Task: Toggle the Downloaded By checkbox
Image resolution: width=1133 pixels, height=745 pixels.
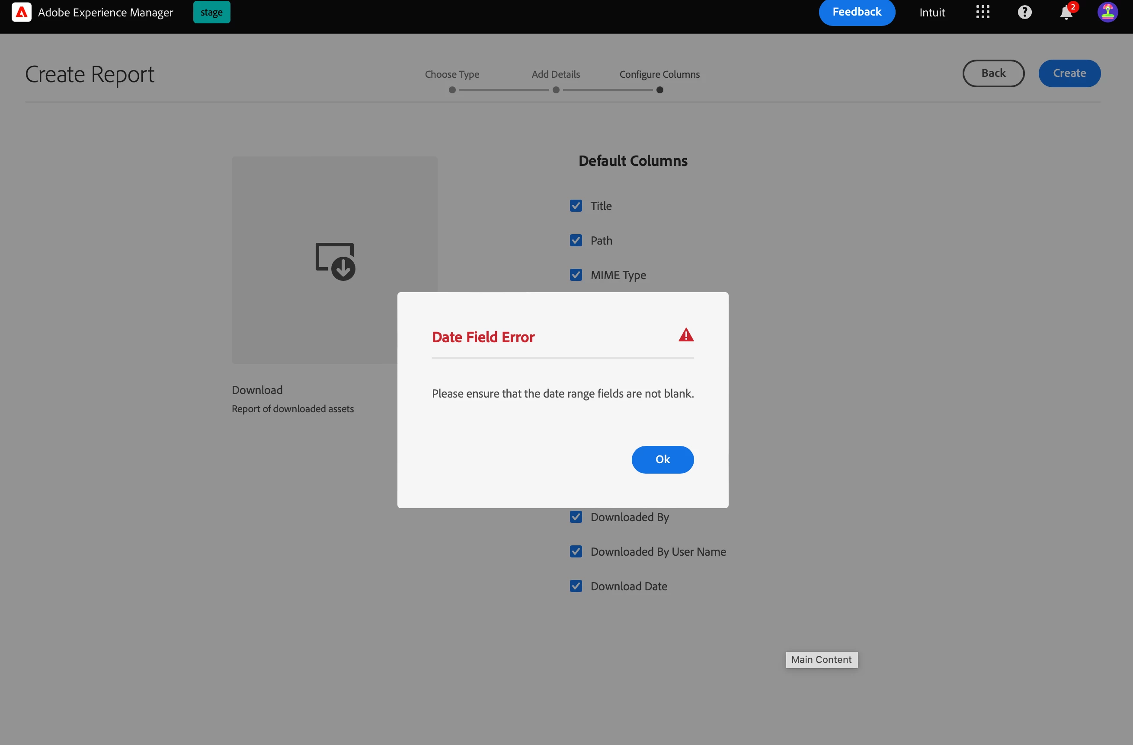Action: click(576, 517)
